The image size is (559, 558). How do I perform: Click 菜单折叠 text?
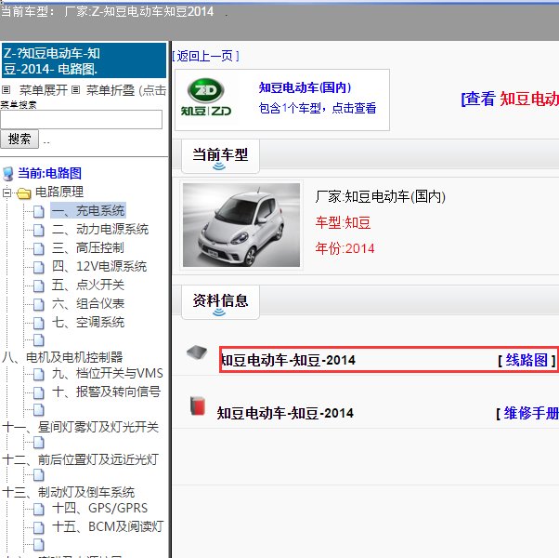(x=110, y=90)
